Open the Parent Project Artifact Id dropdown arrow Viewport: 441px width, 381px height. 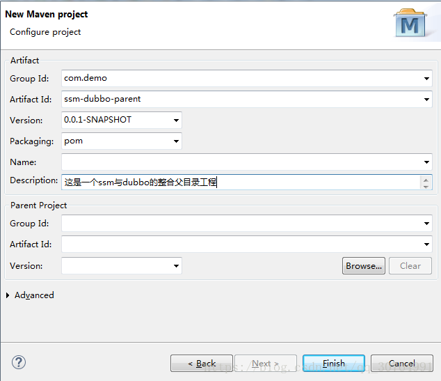[x=426, y=244]
